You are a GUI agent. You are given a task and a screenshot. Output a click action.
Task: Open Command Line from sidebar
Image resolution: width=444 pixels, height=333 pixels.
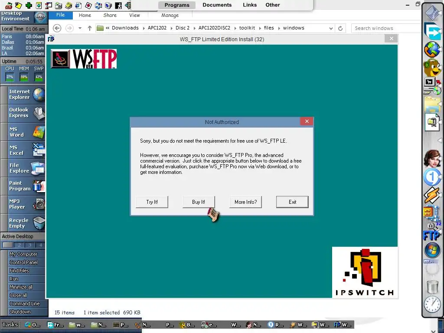(25, 304)
